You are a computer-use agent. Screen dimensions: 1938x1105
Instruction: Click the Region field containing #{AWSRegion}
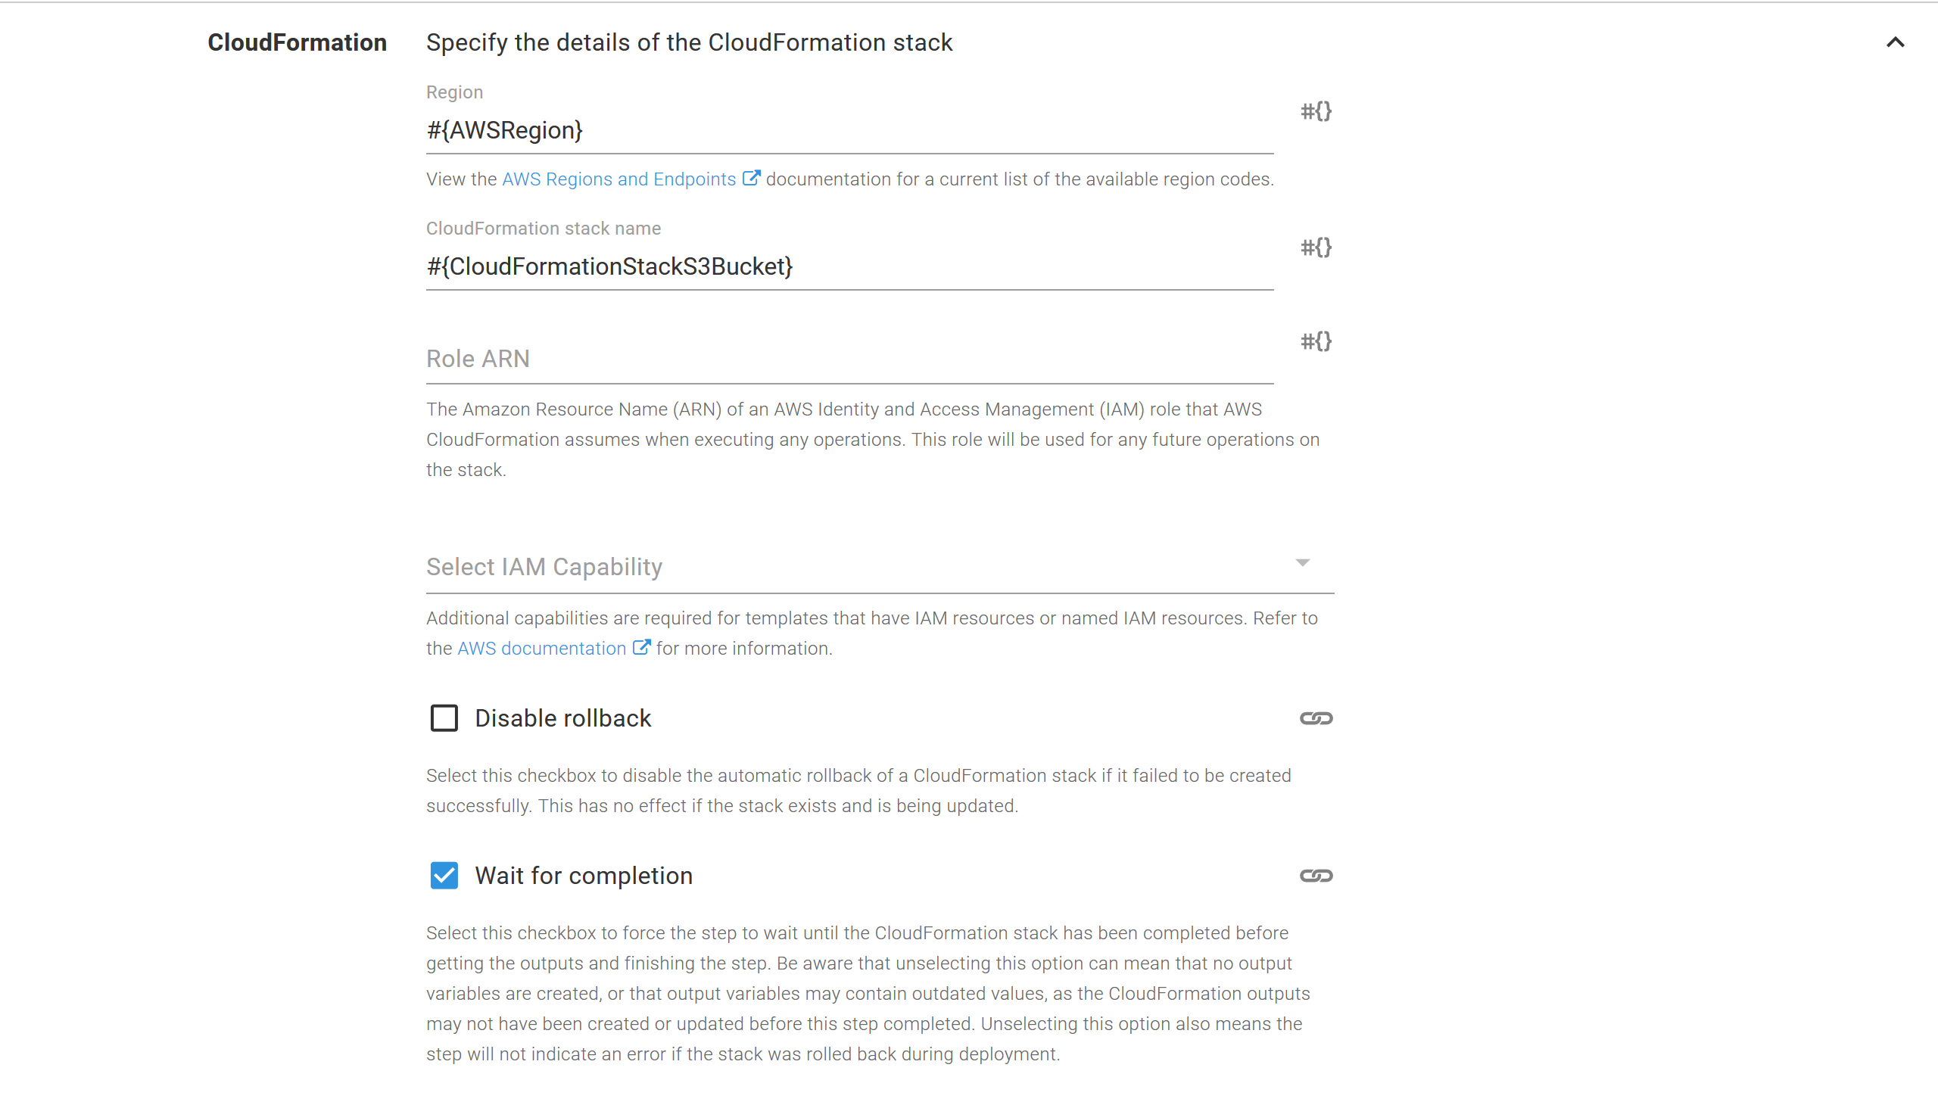(849, 130)
